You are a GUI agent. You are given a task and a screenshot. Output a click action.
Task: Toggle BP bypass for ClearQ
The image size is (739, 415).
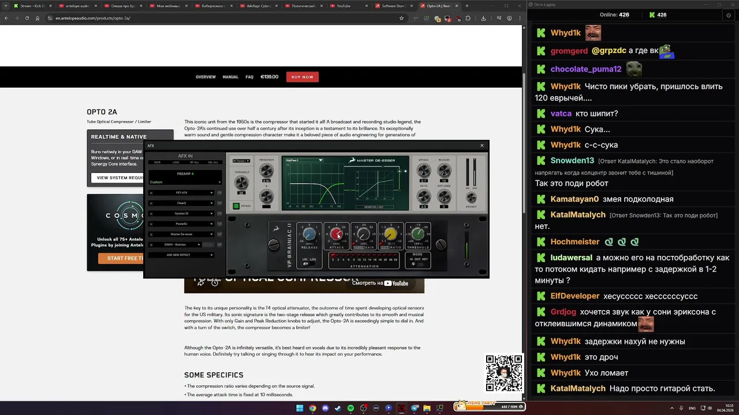coord(219,203)
